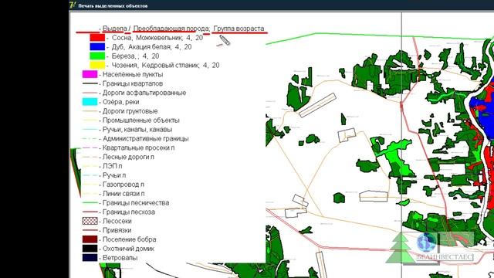The height and width of the screenshot is (278, 494).
Task: Click the Границы кварталов legend label
Action: [133, 83]
